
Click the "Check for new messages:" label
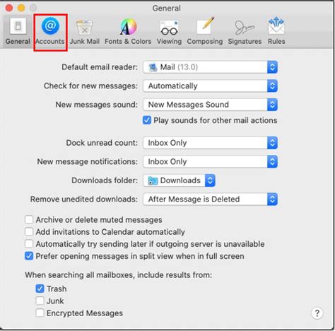point(90,86)
